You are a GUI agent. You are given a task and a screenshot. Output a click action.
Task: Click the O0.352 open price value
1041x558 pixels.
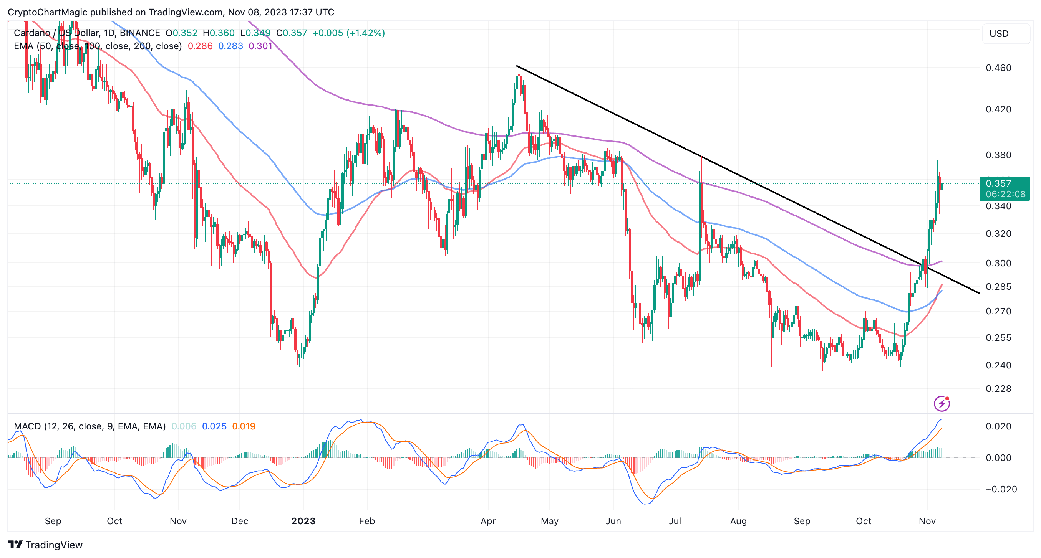tap(181, 33)
